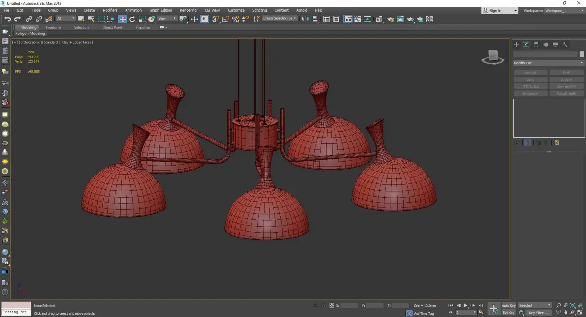
Task: Open the Workspaces dropdown
Action: [564, 10]
